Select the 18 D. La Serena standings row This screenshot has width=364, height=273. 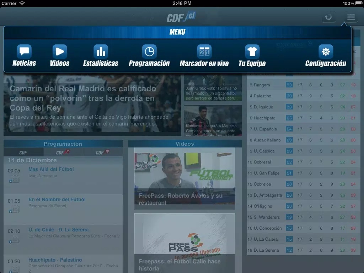point(304,250)
